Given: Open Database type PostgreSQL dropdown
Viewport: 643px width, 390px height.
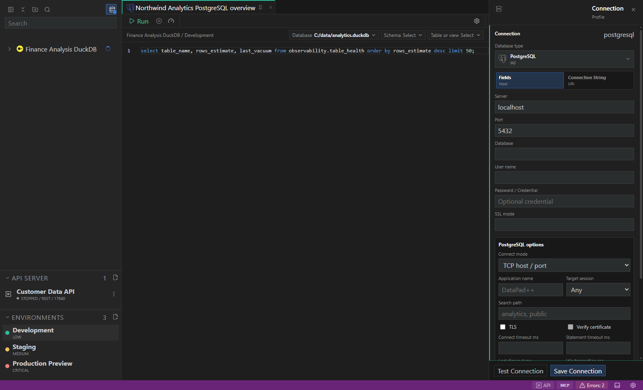Looking at the screenshot, I should 564,59.
